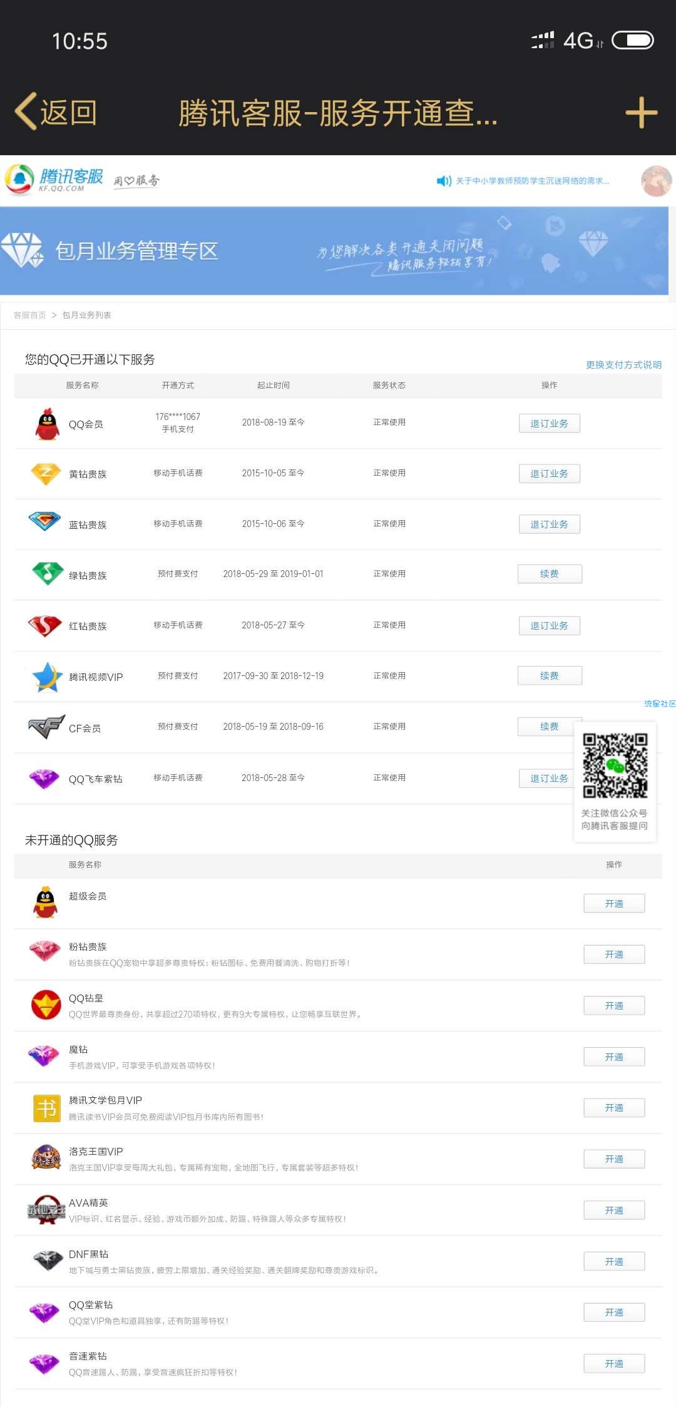Select the date range 2017-09-30 至 2018-12-19
The width and height of the screenshot is (676, 1407).
click(274, 676)
